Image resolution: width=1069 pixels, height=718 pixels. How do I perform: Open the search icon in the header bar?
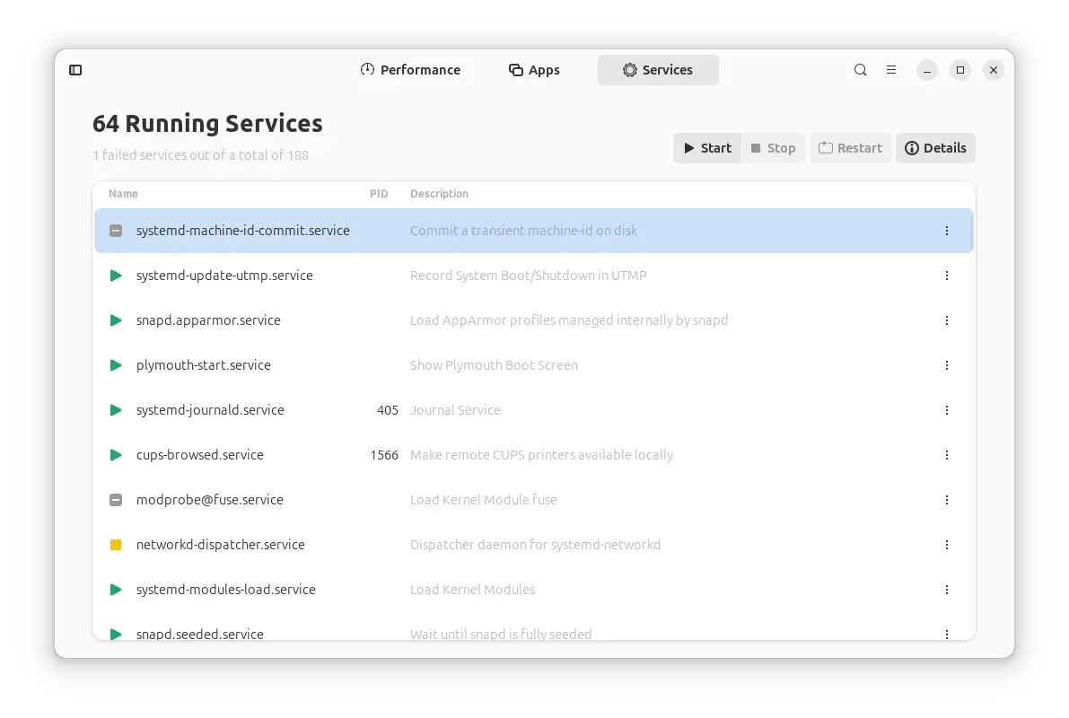pos(860,69)
